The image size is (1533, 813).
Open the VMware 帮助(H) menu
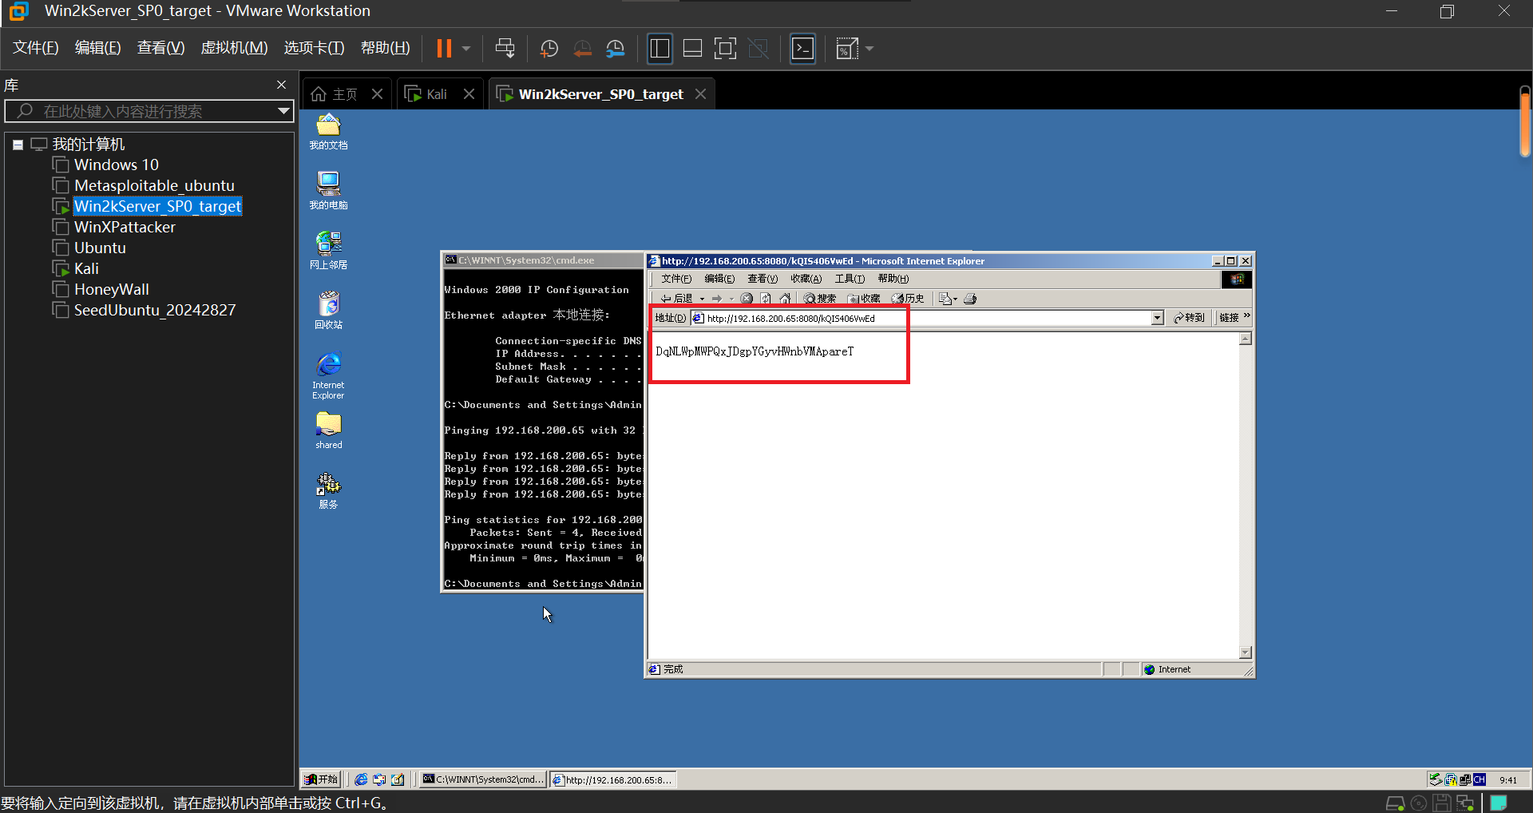click(386, 48)
